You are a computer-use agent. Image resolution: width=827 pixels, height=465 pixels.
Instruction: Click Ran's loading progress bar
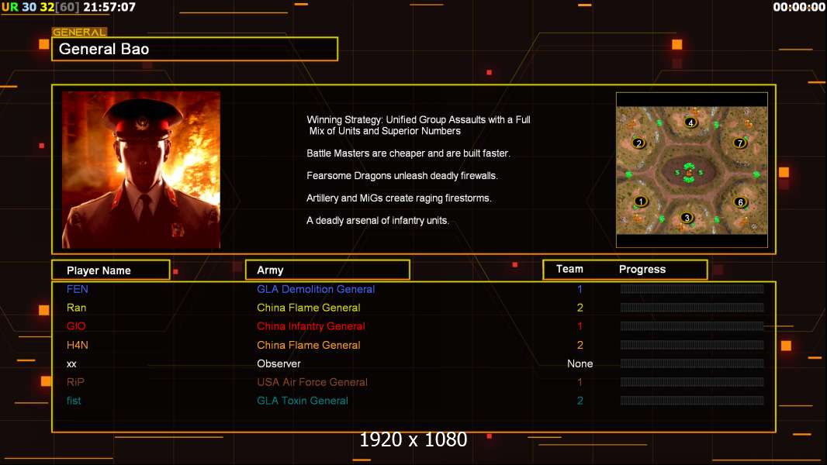[x=692, y=307]
